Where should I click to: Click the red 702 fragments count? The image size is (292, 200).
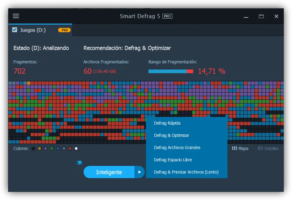tap(19, 71)
